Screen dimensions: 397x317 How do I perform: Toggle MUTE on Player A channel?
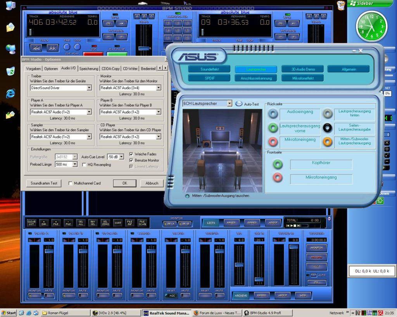click(49, 295)
